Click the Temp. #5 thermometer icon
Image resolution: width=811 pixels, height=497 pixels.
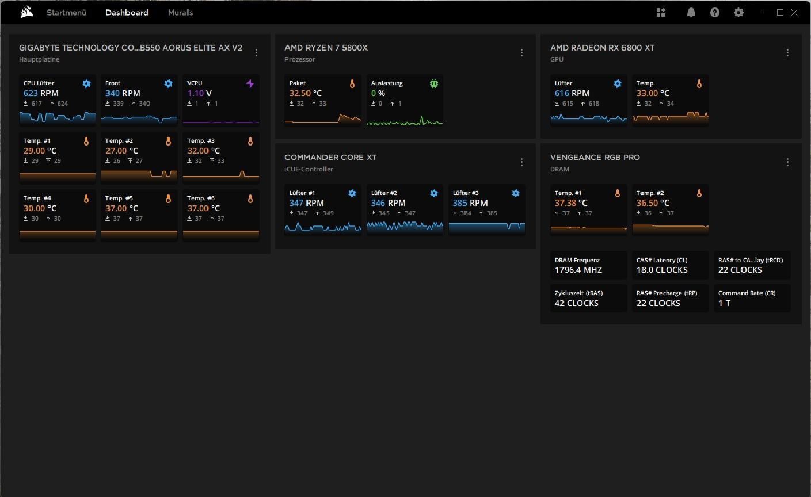click(168, 198)
